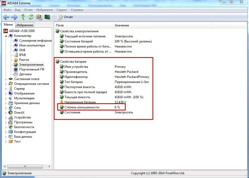The width and height of the screenshot is (249, 178).
Task: Open the users icon in the toolbar
Action: (39, 17)
